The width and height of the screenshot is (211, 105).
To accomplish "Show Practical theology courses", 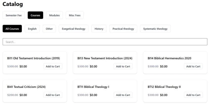I will point(123,29).
